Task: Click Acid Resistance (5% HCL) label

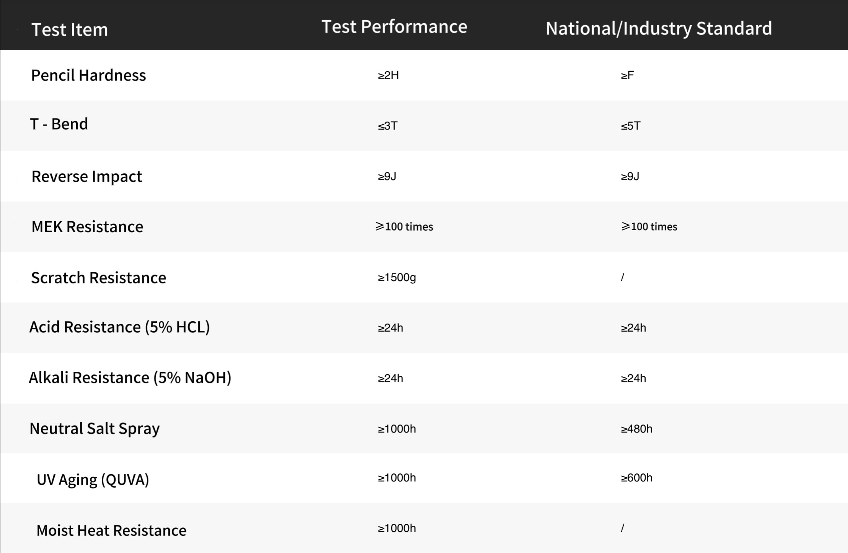Action: tap(119, 327)
